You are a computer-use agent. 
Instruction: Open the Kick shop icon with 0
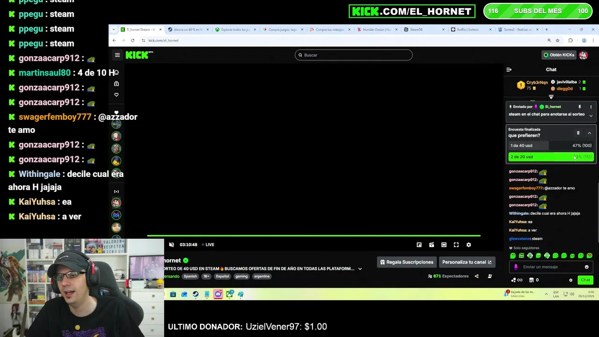click(533, 280)
